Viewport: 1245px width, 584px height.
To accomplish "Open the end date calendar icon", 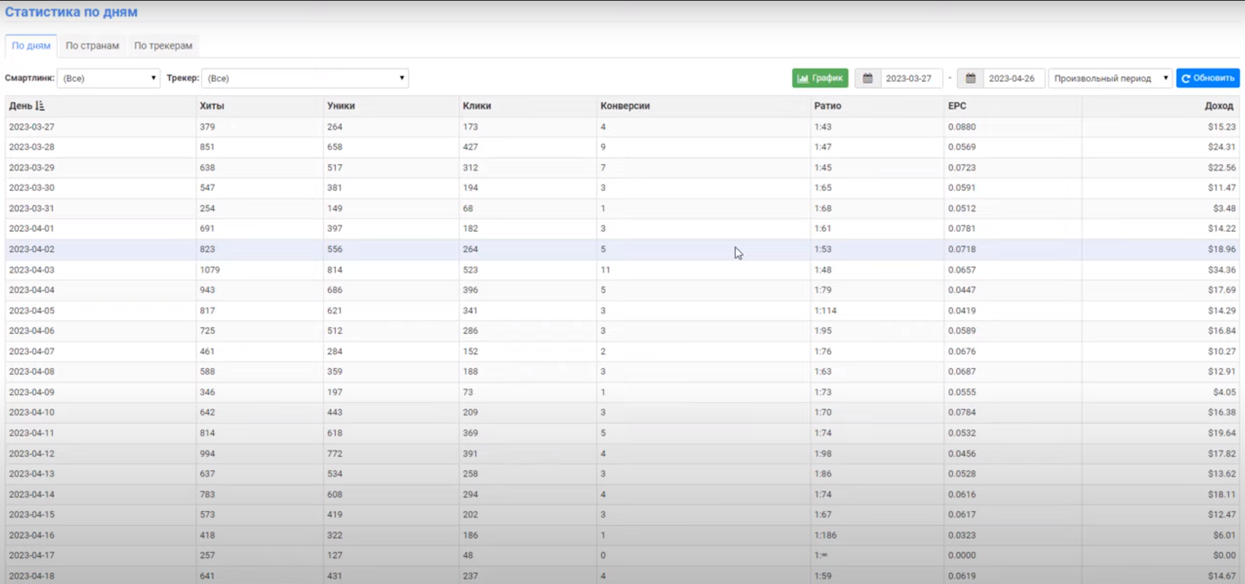I will pyautogui.click(x=970, y=78).
